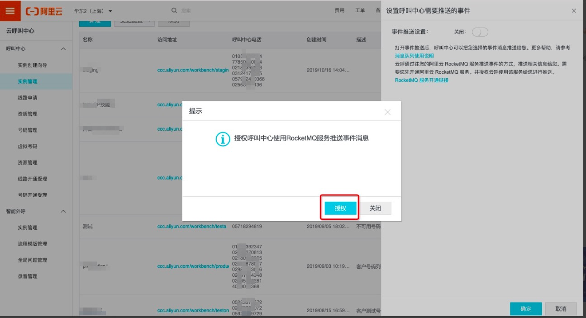This screenshot has height=318, width=586.
Task: Open 资质管理 in sidebar
Action: coord(28,114)
